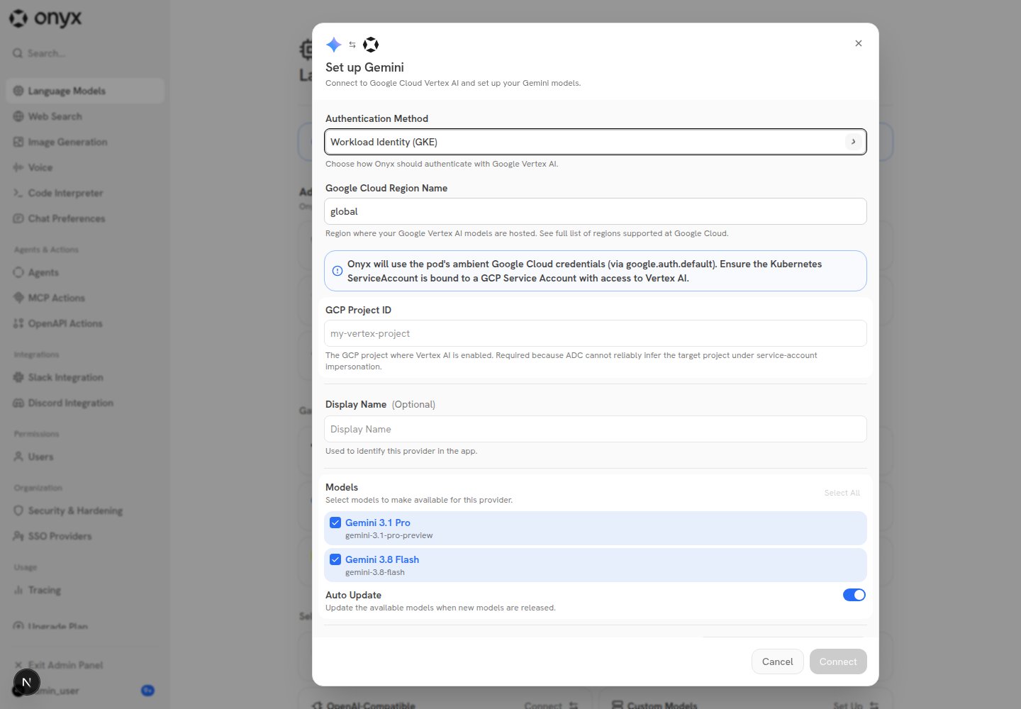This screenshot has height=709, width=1021.
Task: Turn off the Auto Update toggle
Action: (x=854, y=595)
